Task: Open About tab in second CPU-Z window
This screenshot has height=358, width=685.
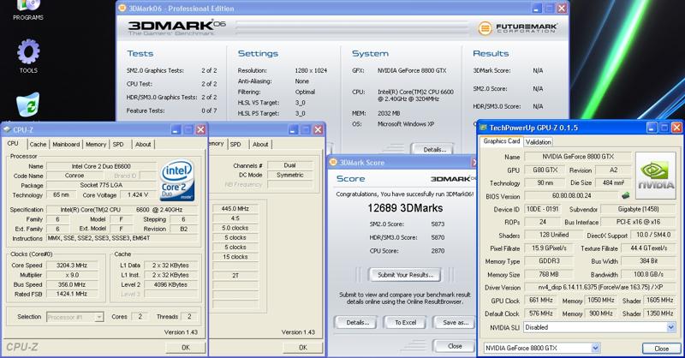Action: [260, 144]
